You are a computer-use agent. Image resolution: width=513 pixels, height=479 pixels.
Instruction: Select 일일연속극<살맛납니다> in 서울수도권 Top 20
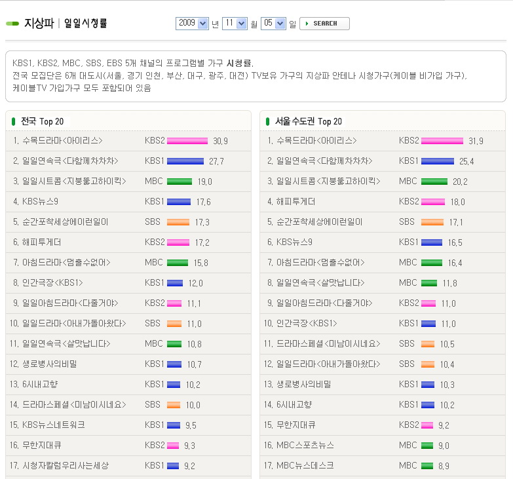320,282
